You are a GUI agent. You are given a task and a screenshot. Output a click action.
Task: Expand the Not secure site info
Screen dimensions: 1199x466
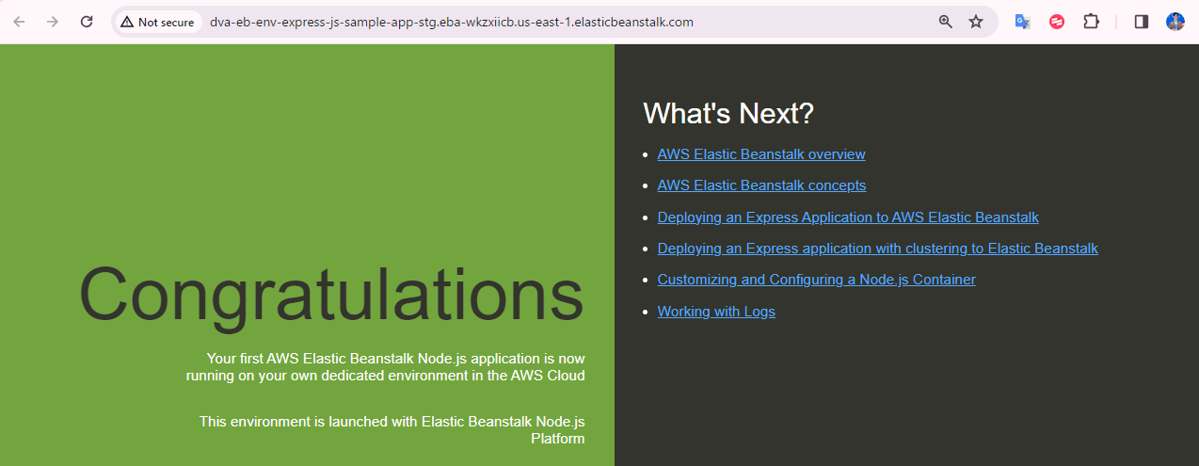point(157,22)
